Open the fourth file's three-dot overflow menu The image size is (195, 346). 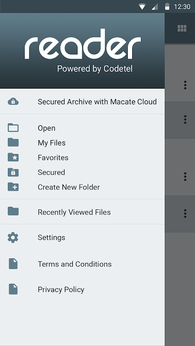pyautogui.click(x=185, y=214)
